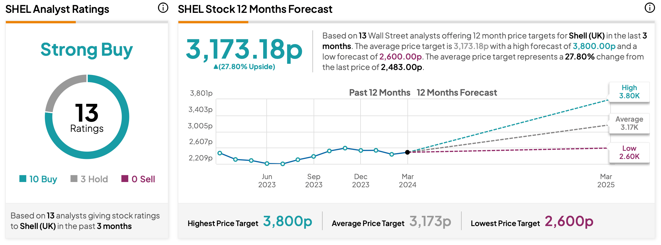Click the High 3.80K forecast label
Image resolution: width=661 pixels, height=245 pixels.
point(629,92)
